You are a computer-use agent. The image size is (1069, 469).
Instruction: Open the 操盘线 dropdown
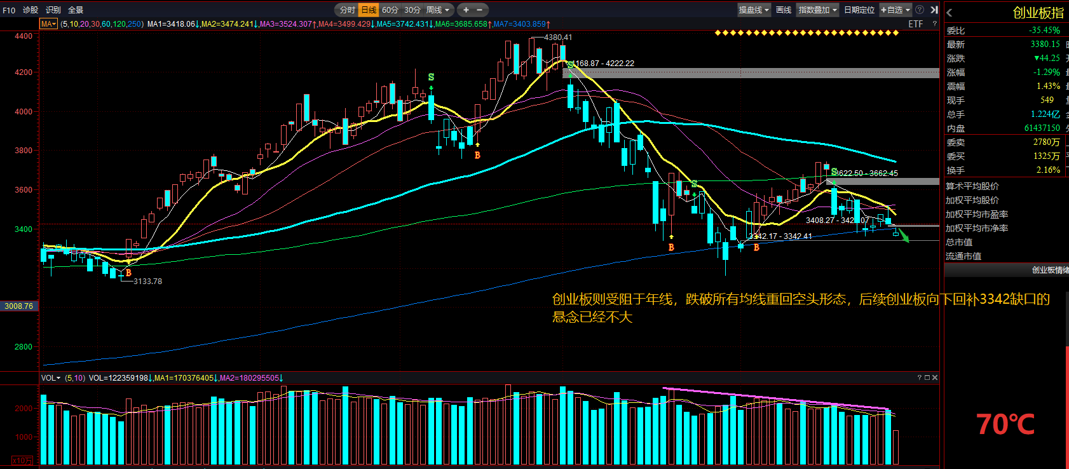click(x=754, y=10)
